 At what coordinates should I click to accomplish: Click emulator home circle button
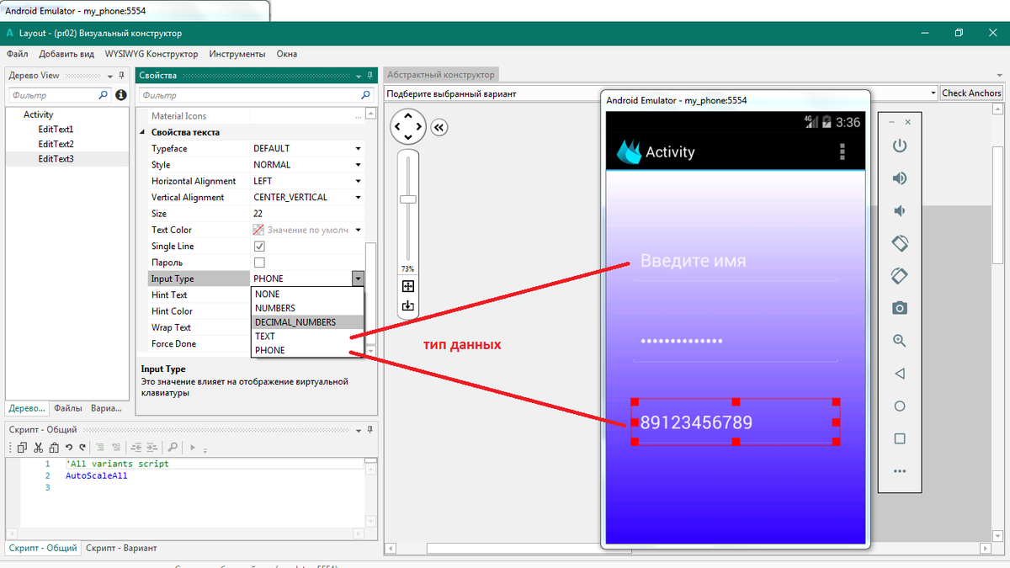pyautogui.click(x=899, y=406)
